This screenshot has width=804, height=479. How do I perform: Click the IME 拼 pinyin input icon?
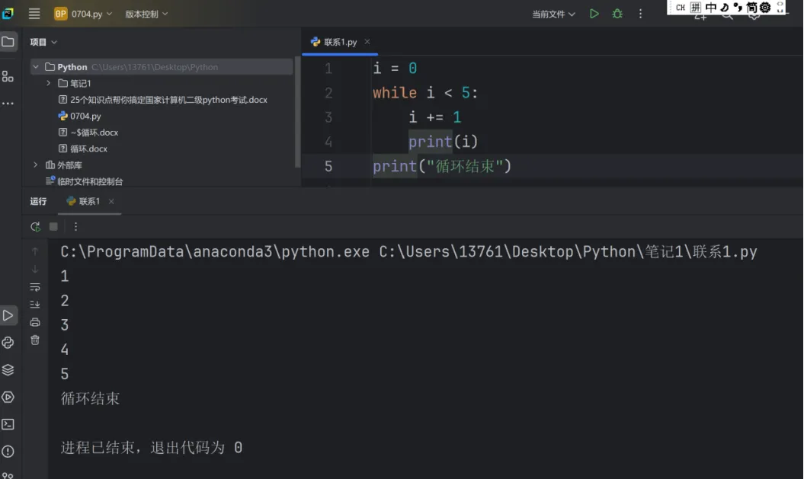695,7
